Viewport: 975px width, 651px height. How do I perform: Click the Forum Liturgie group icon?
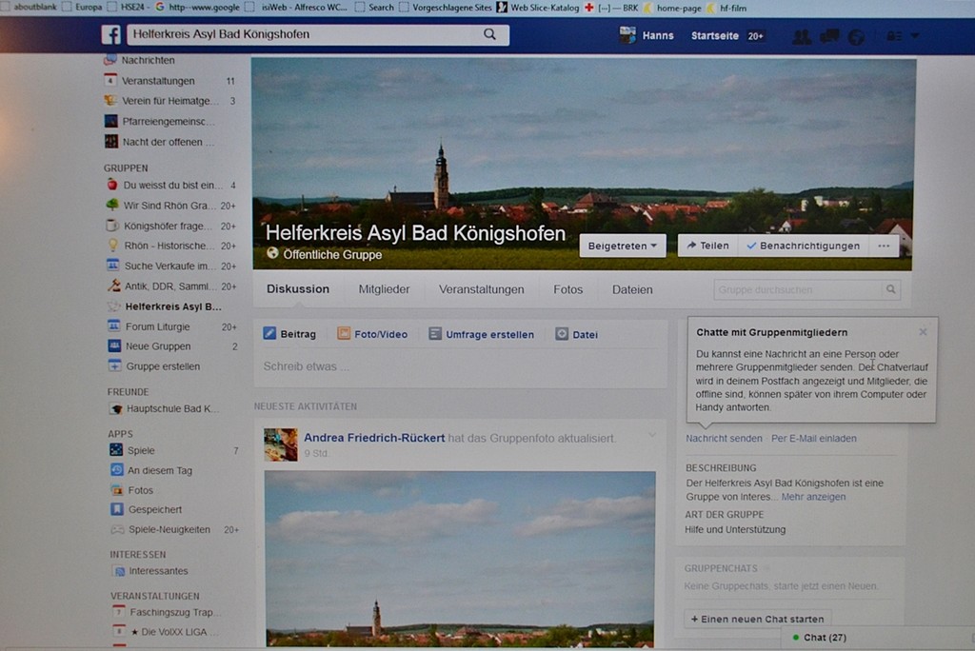[x=114, y=325]
